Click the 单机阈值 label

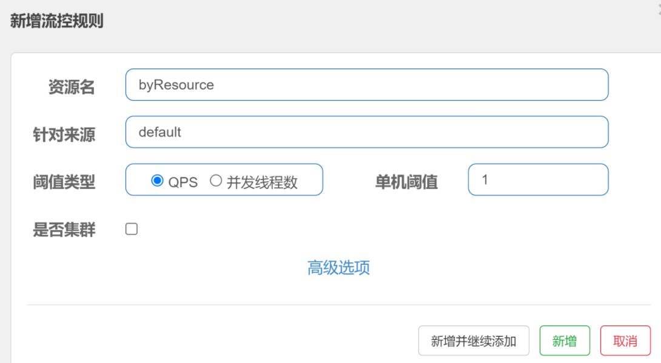pyautogui.click(x=406, y=182)
